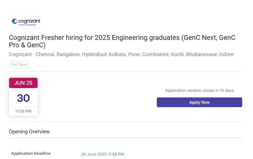The image size is (253, 159).
Task: Click the Kolkata location text
Action: pyautogui.click(x=117, y=54)
